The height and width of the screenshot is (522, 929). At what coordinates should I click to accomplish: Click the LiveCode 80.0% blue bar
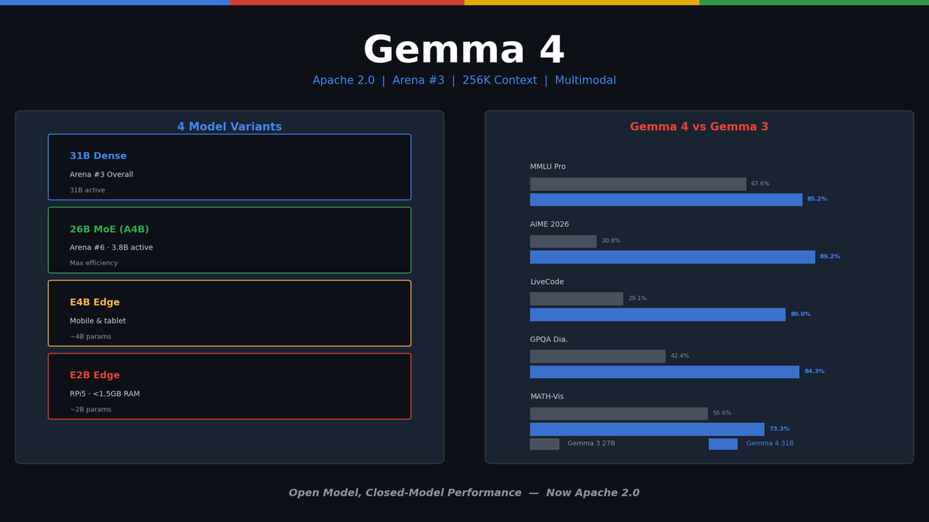656,314
